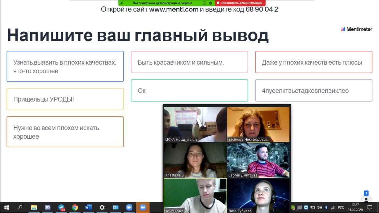Open the first Zoom taskbar icon
This screenshot has width=379, height=213.
coord(129,207)
